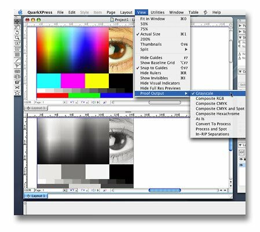This screenshot has width=260, height=232.
Task: Select the Text Box tool
Action: (17, 43)
